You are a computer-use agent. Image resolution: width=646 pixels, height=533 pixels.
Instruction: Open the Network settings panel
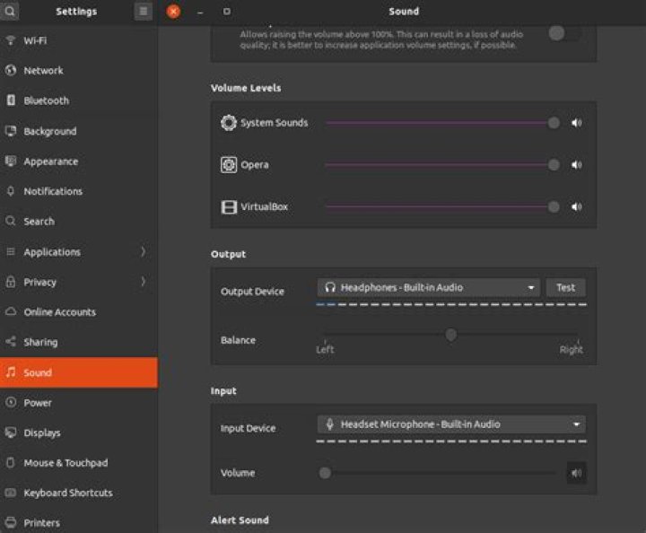click(79, 70)
